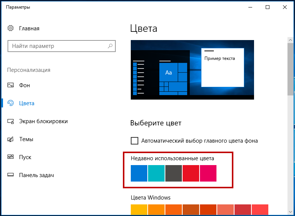Click the Start menu settings icon

pyautogui.click(x=11, y=157)
